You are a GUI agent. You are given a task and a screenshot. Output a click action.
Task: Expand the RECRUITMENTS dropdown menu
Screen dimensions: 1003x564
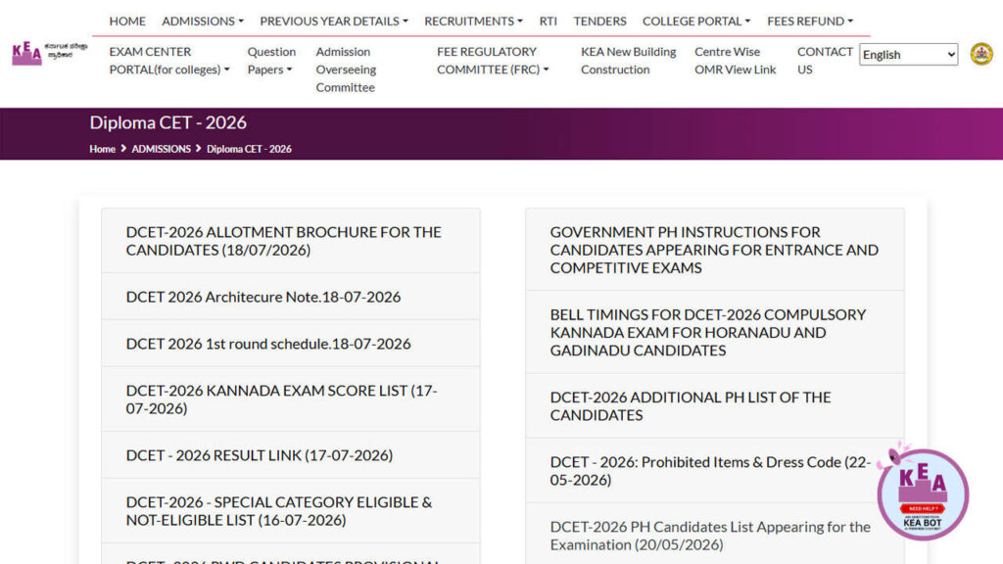(473, 22)
